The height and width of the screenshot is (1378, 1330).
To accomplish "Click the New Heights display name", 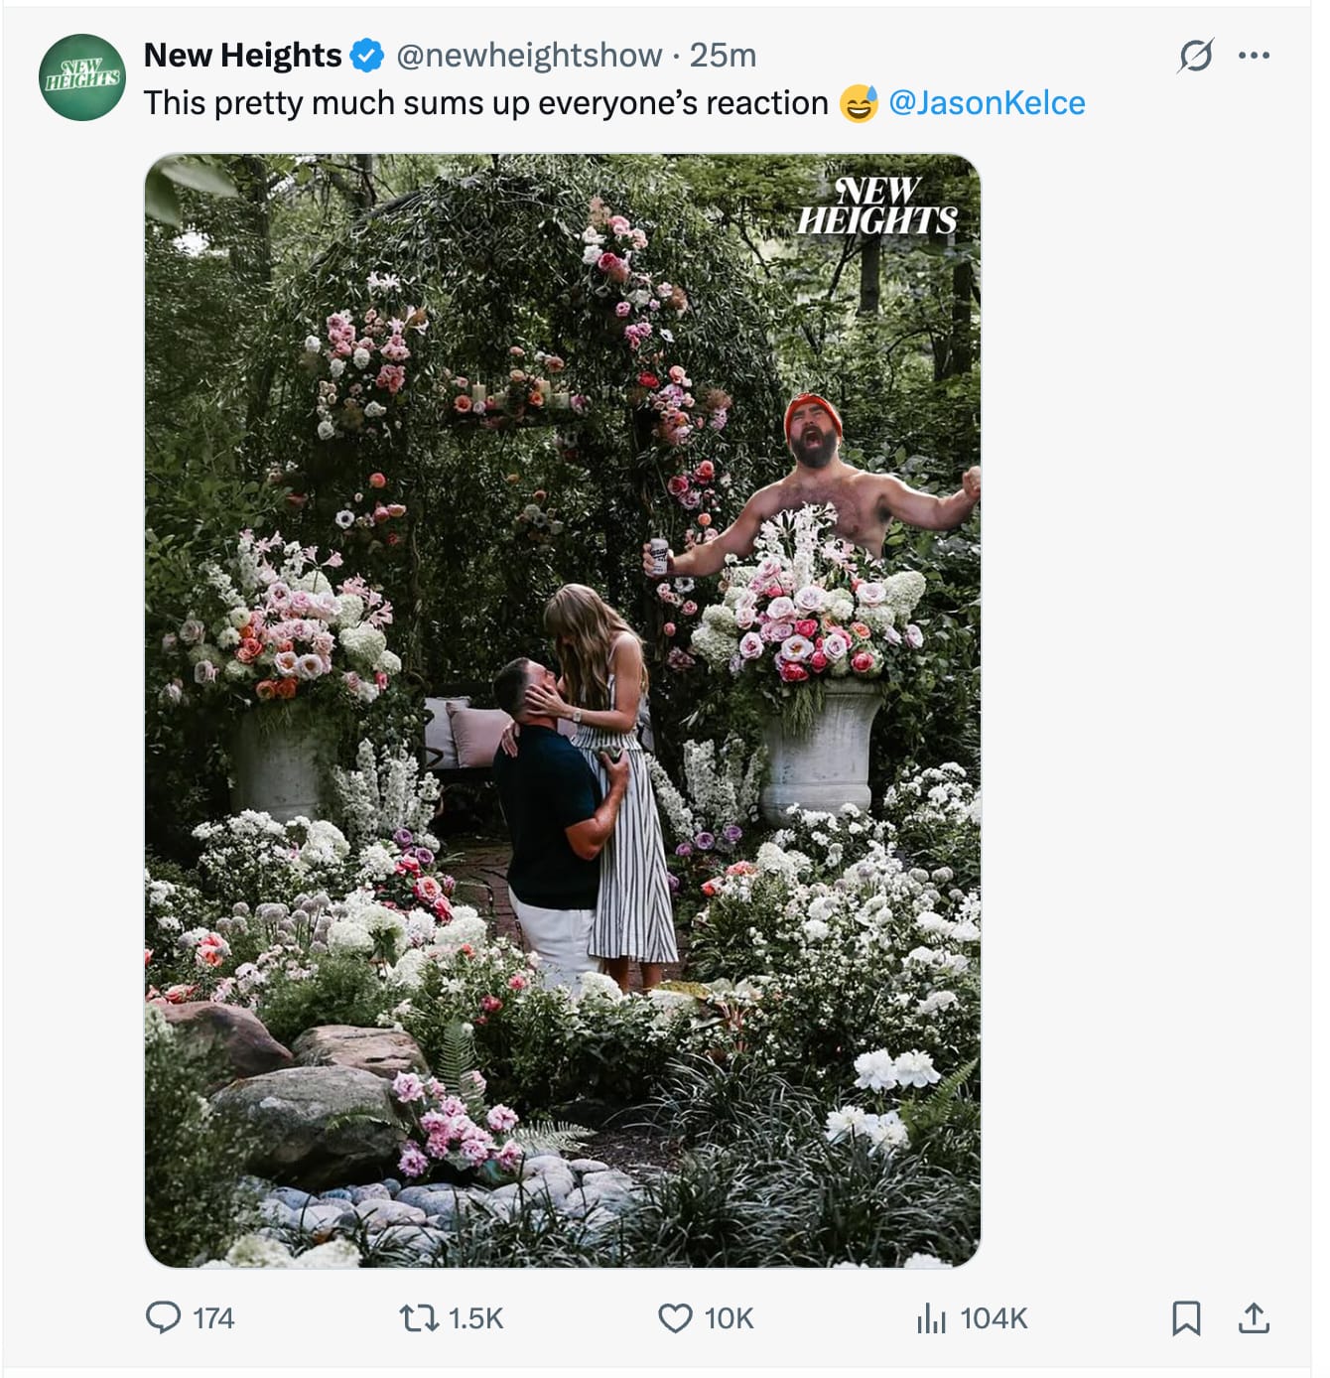I will [242, 57].
